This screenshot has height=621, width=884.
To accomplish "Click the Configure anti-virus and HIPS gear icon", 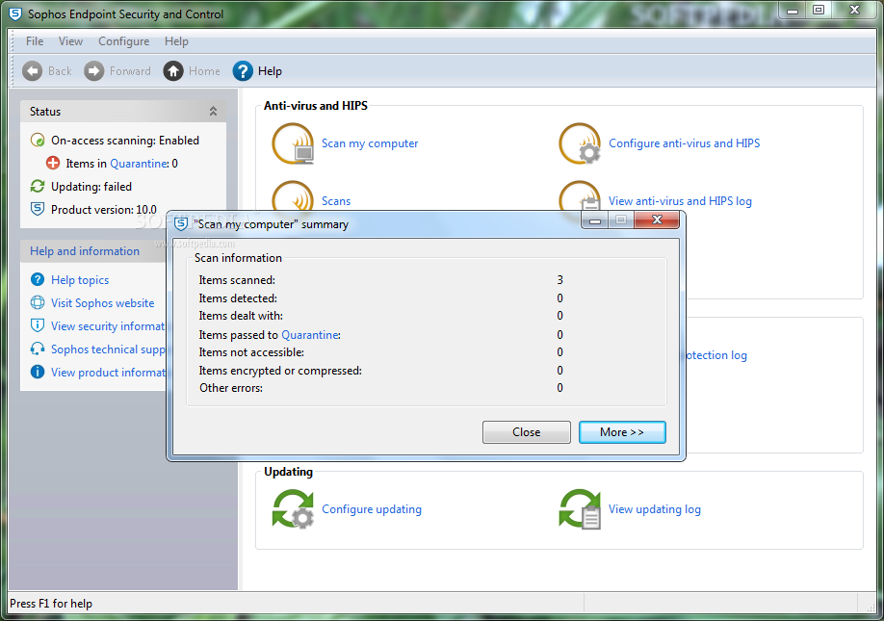I will tap(580, 143).
